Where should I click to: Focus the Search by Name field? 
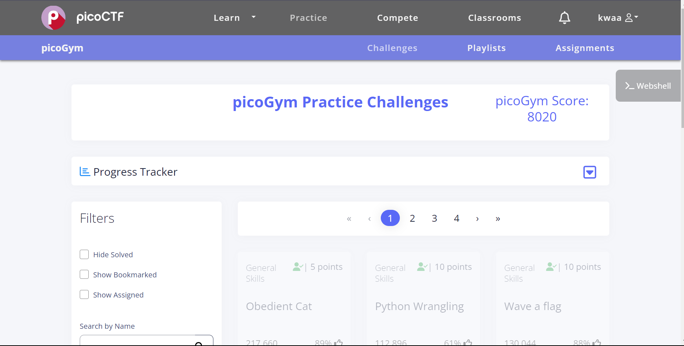tap(137, 341)
